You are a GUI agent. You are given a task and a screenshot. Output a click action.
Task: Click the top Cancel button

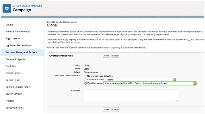[x=115, y=56]
